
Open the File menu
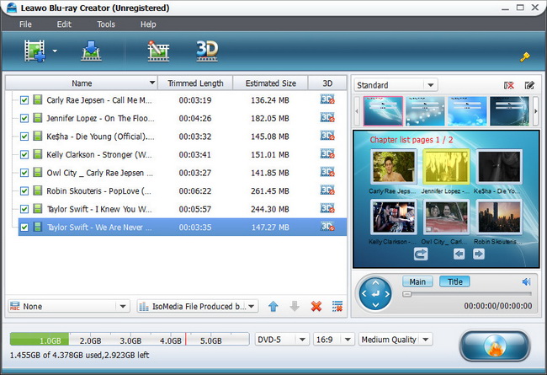coord(25,24)
